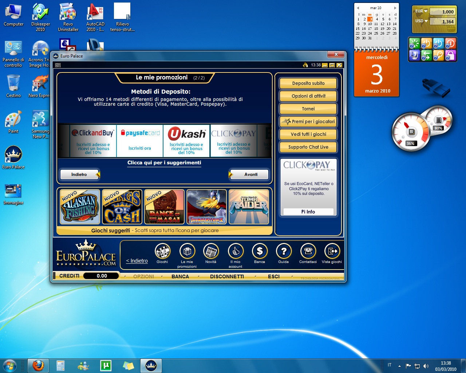Image resolution: width=466 pixels, height=373 pixels.
Task: Open Paint desktop shortcut
Action: [13, 122]
